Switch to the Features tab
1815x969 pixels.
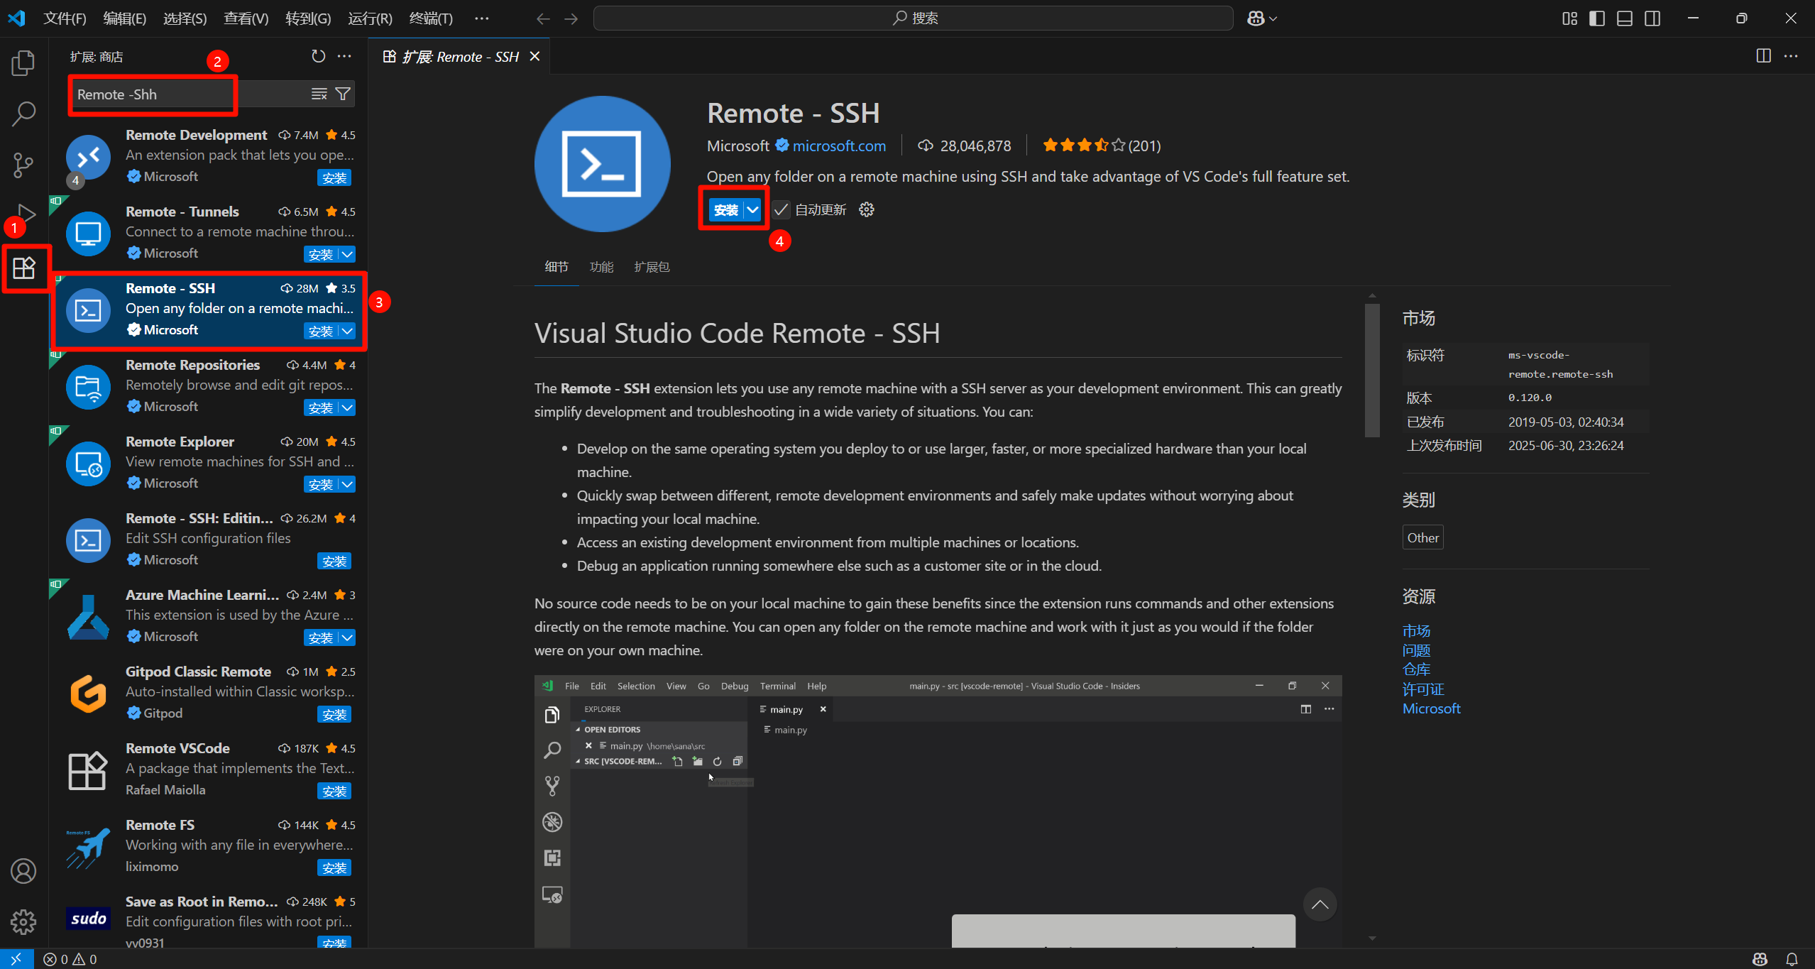click(x=601, y=267)
